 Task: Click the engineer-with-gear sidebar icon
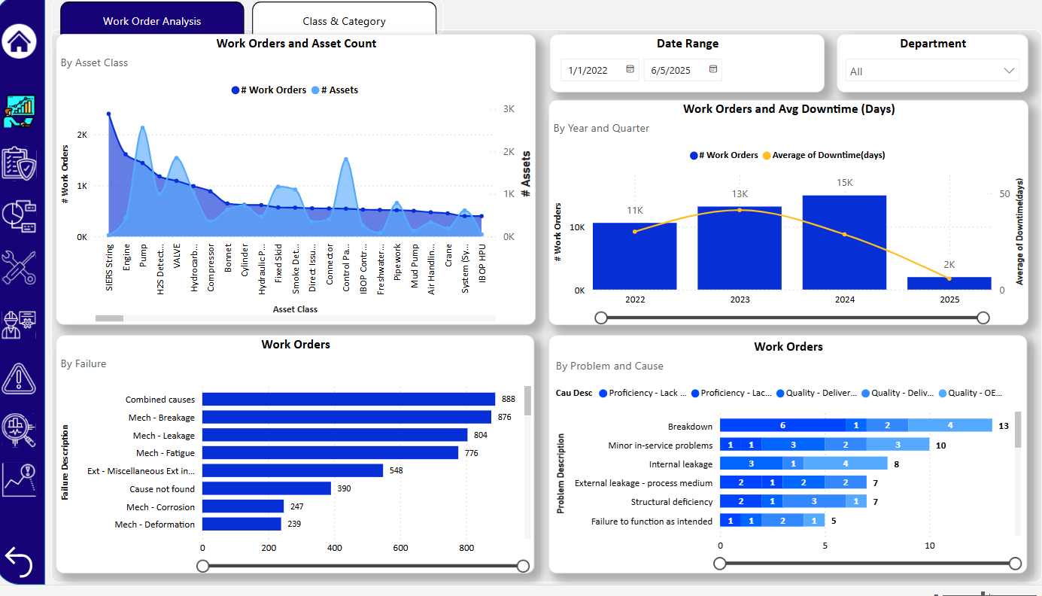click(20, 324)
